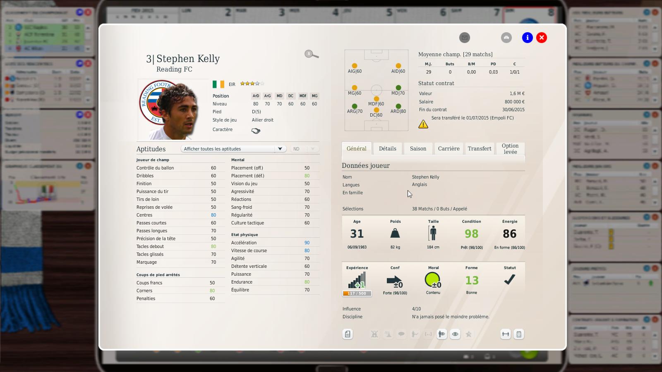
Task: Click the grey printer icon beside info
Action: 506,38
